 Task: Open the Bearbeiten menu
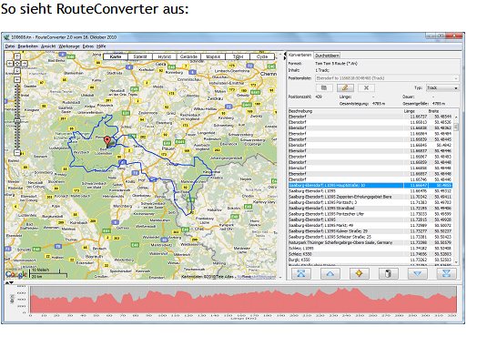27,46
